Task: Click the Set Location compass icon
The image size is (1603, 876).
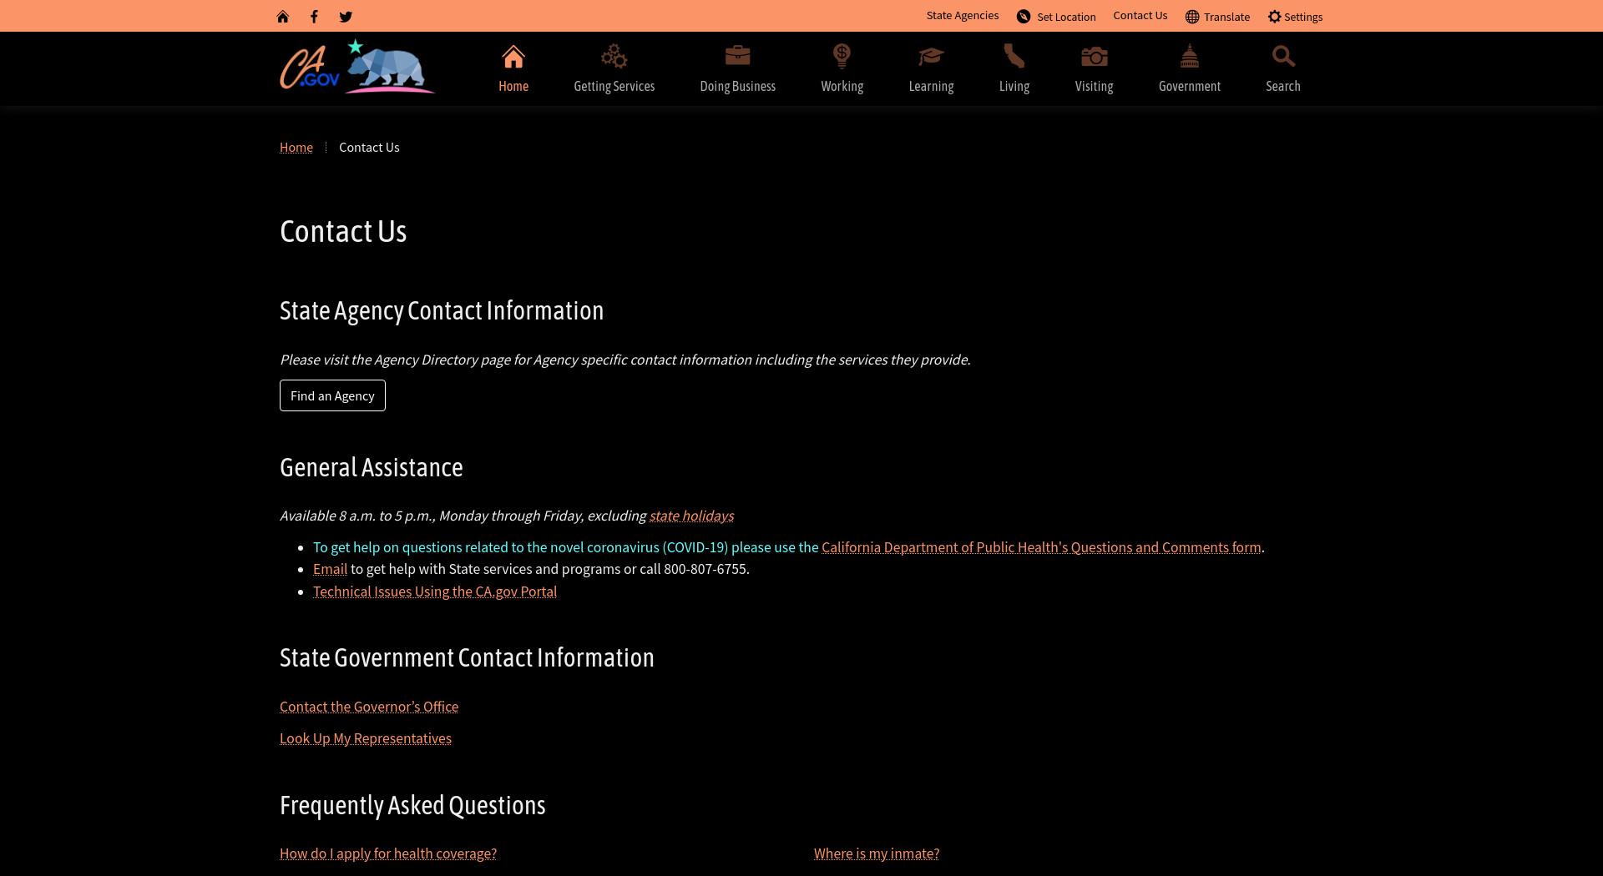Action: (x=1024, y=17)
